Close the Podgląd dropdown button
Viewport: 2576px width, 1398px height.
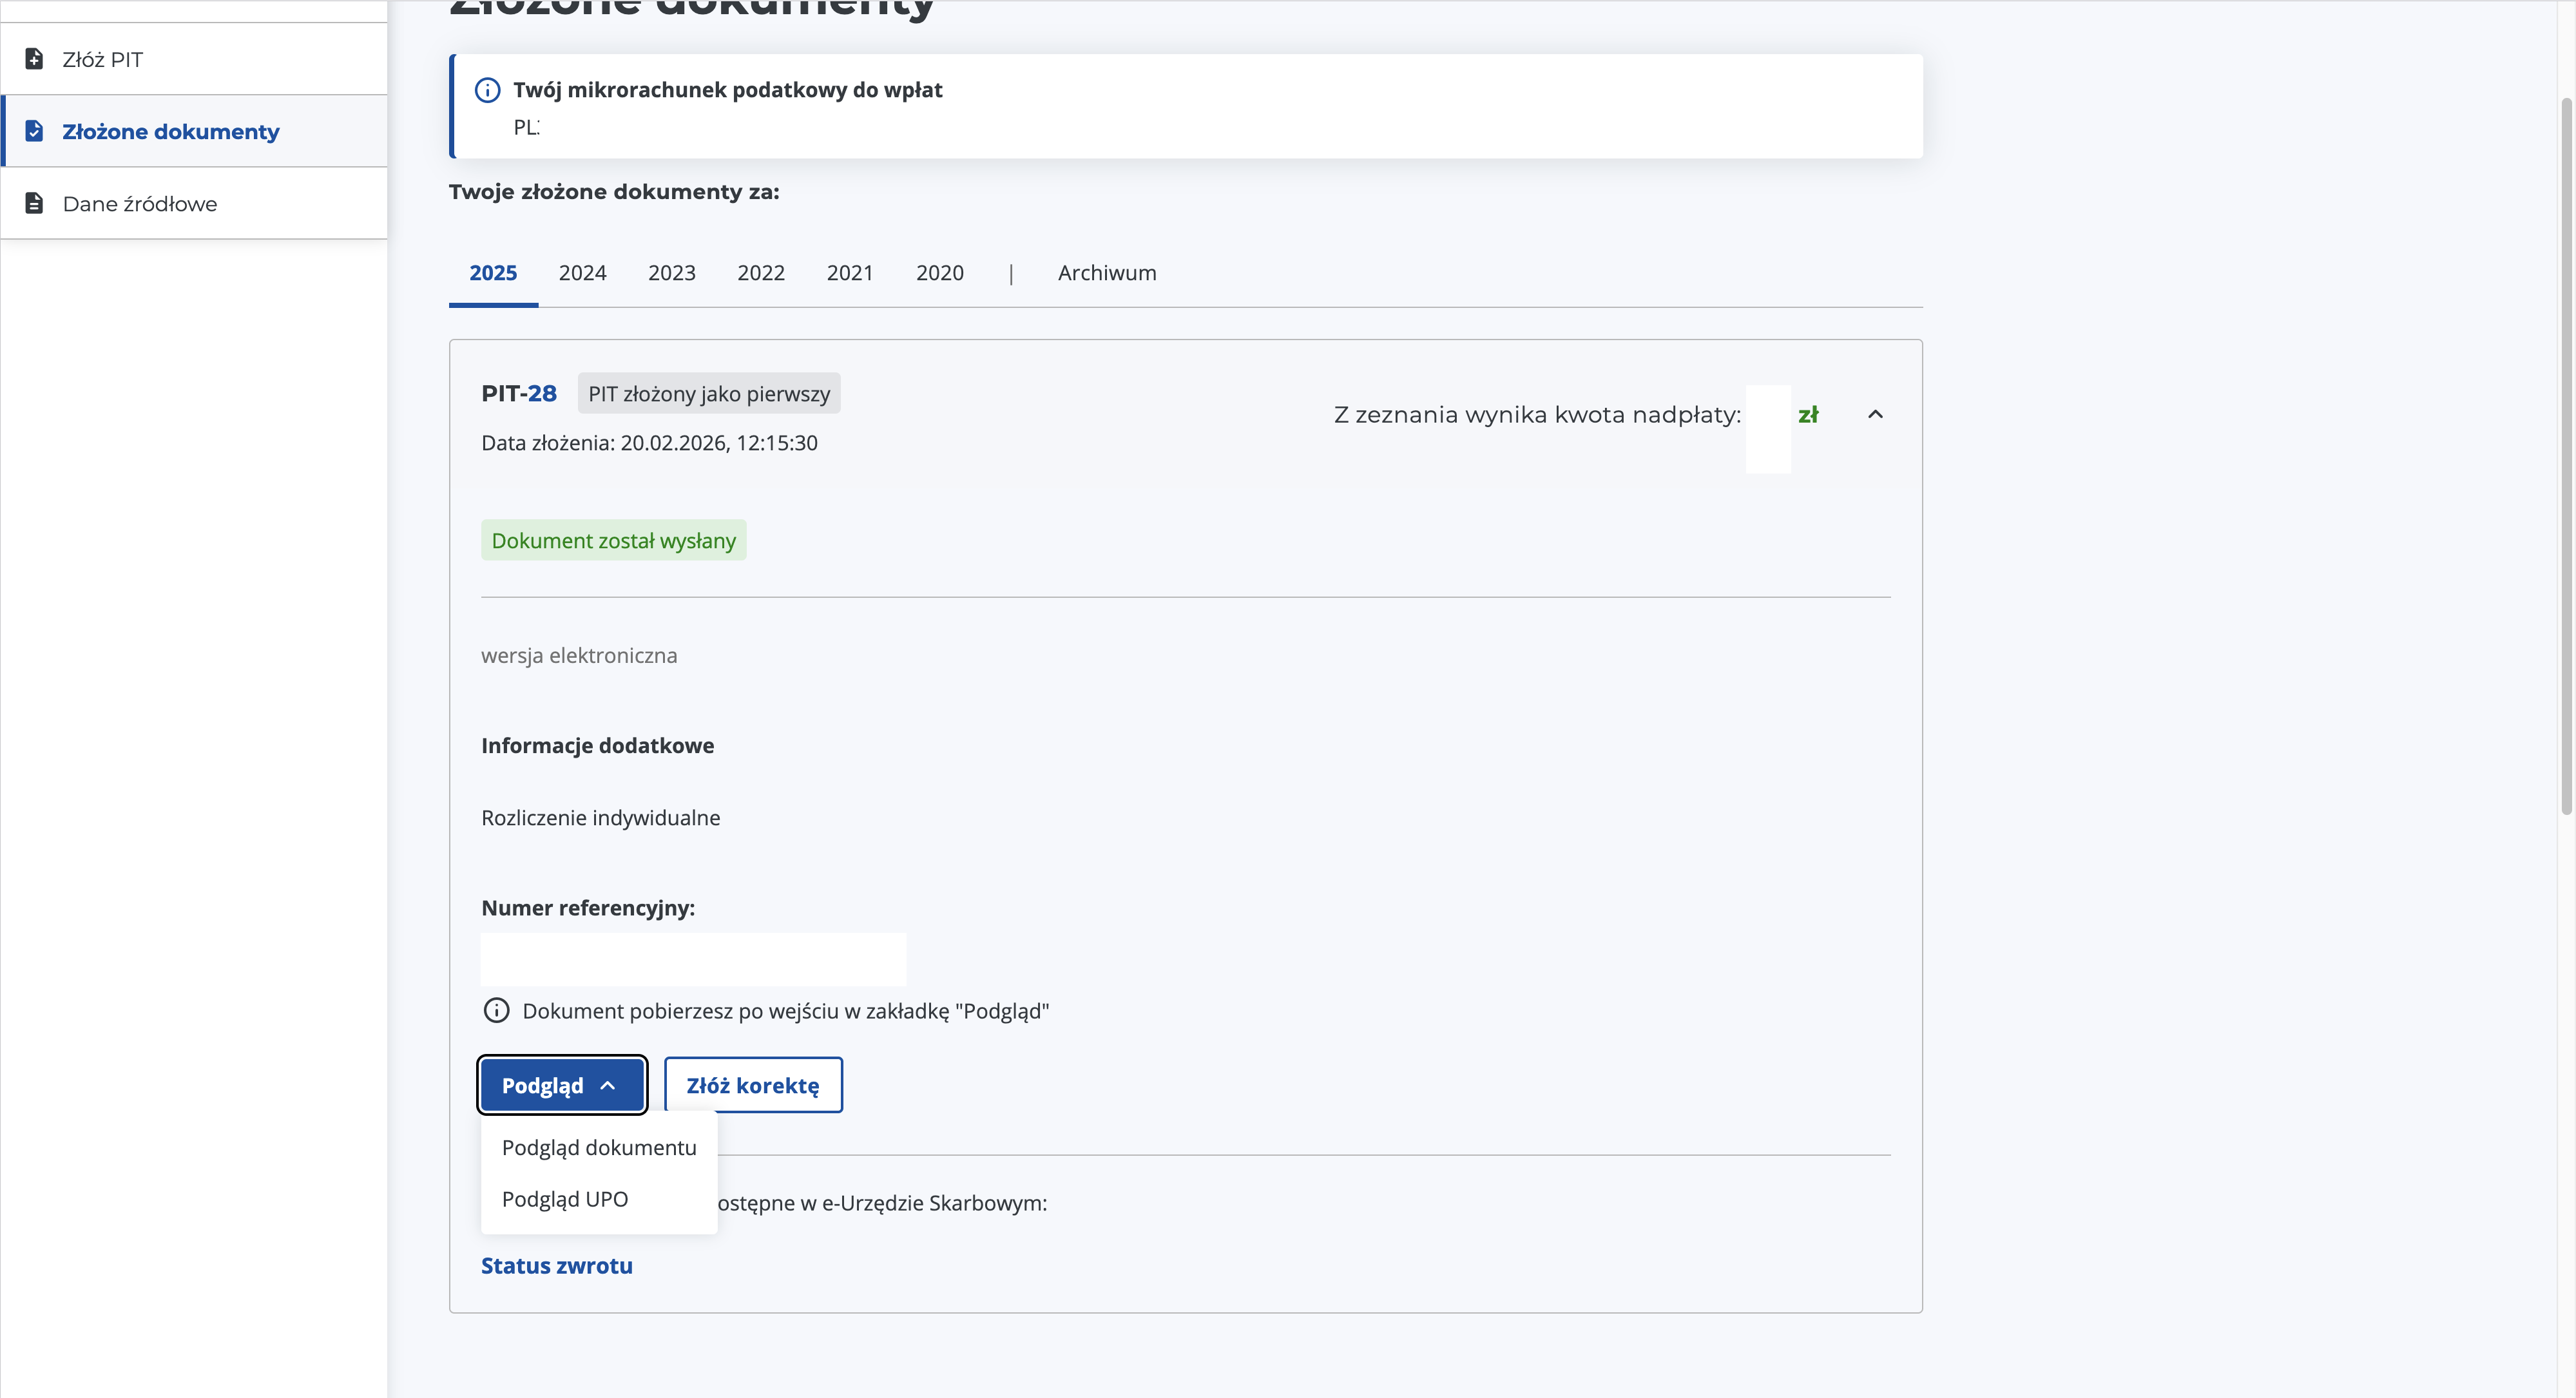tap(562, 1085)
